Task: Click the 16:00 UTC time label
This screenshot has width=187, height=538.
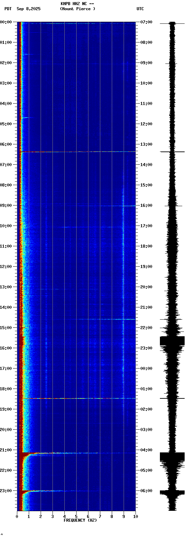Action: tap(146, 205)
